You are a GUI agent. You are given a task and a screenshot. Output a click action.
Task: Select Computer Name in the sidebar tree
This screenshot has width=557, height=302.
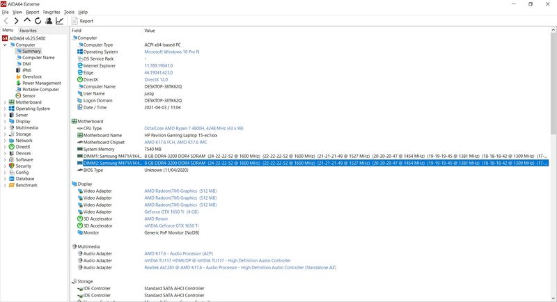coord(38,58)
